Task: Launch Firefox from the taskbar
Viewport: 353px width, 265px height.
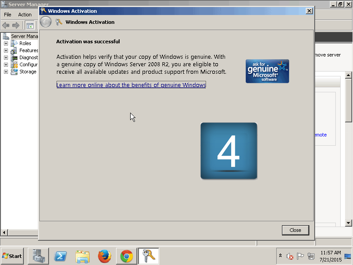Action: pyautogui.click(x=105, y=256)
